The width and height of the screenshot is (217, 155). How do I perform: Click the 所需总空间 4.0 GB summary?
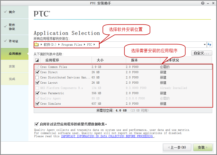tap(112, 110)
